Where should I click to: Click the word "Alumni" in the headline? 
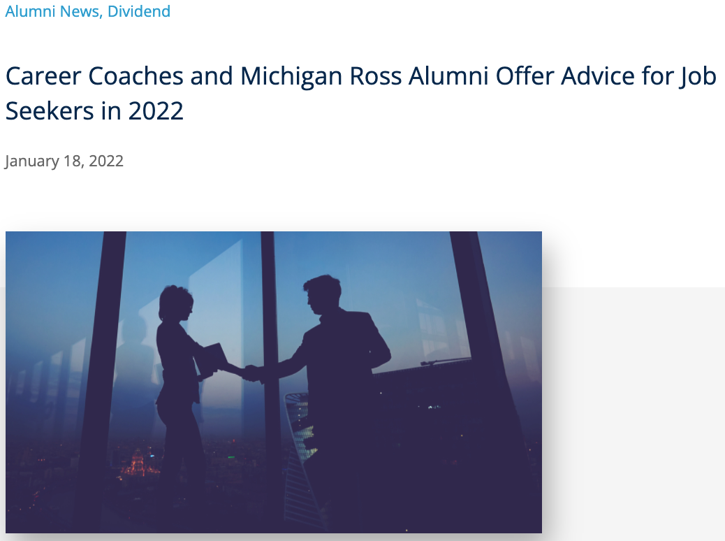(x=447, y=76)
